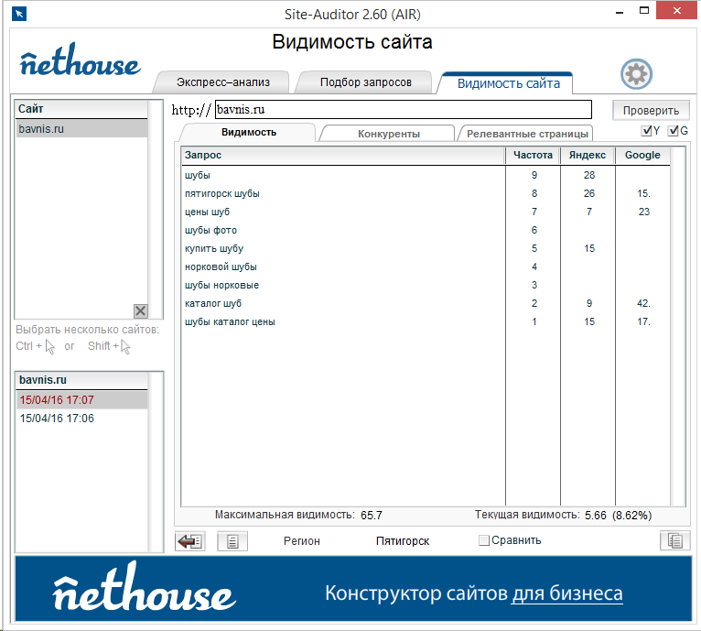Delete site with the X icon
Viewport: 701px width, 631px height.
[140, 311]
